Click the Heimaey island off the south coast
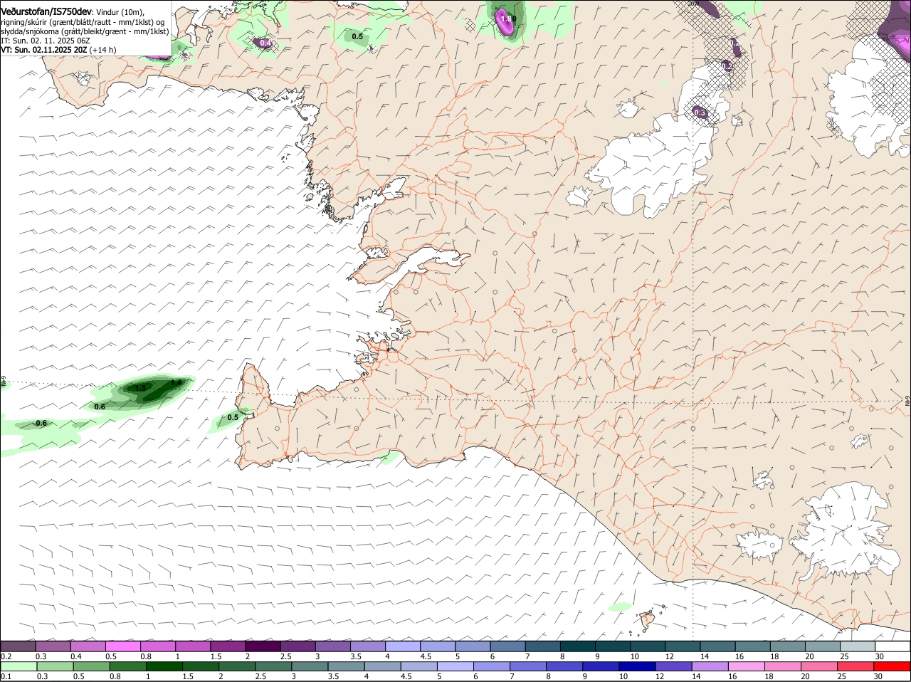911x682 pixels. click(648, 621)
